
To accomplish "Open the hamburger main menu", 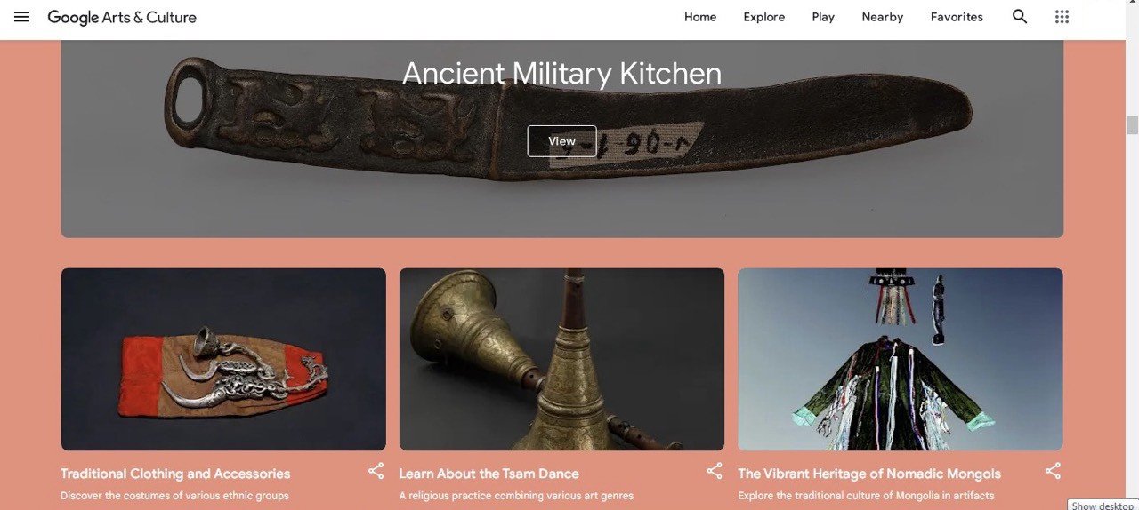I will [x=21, y=17].
